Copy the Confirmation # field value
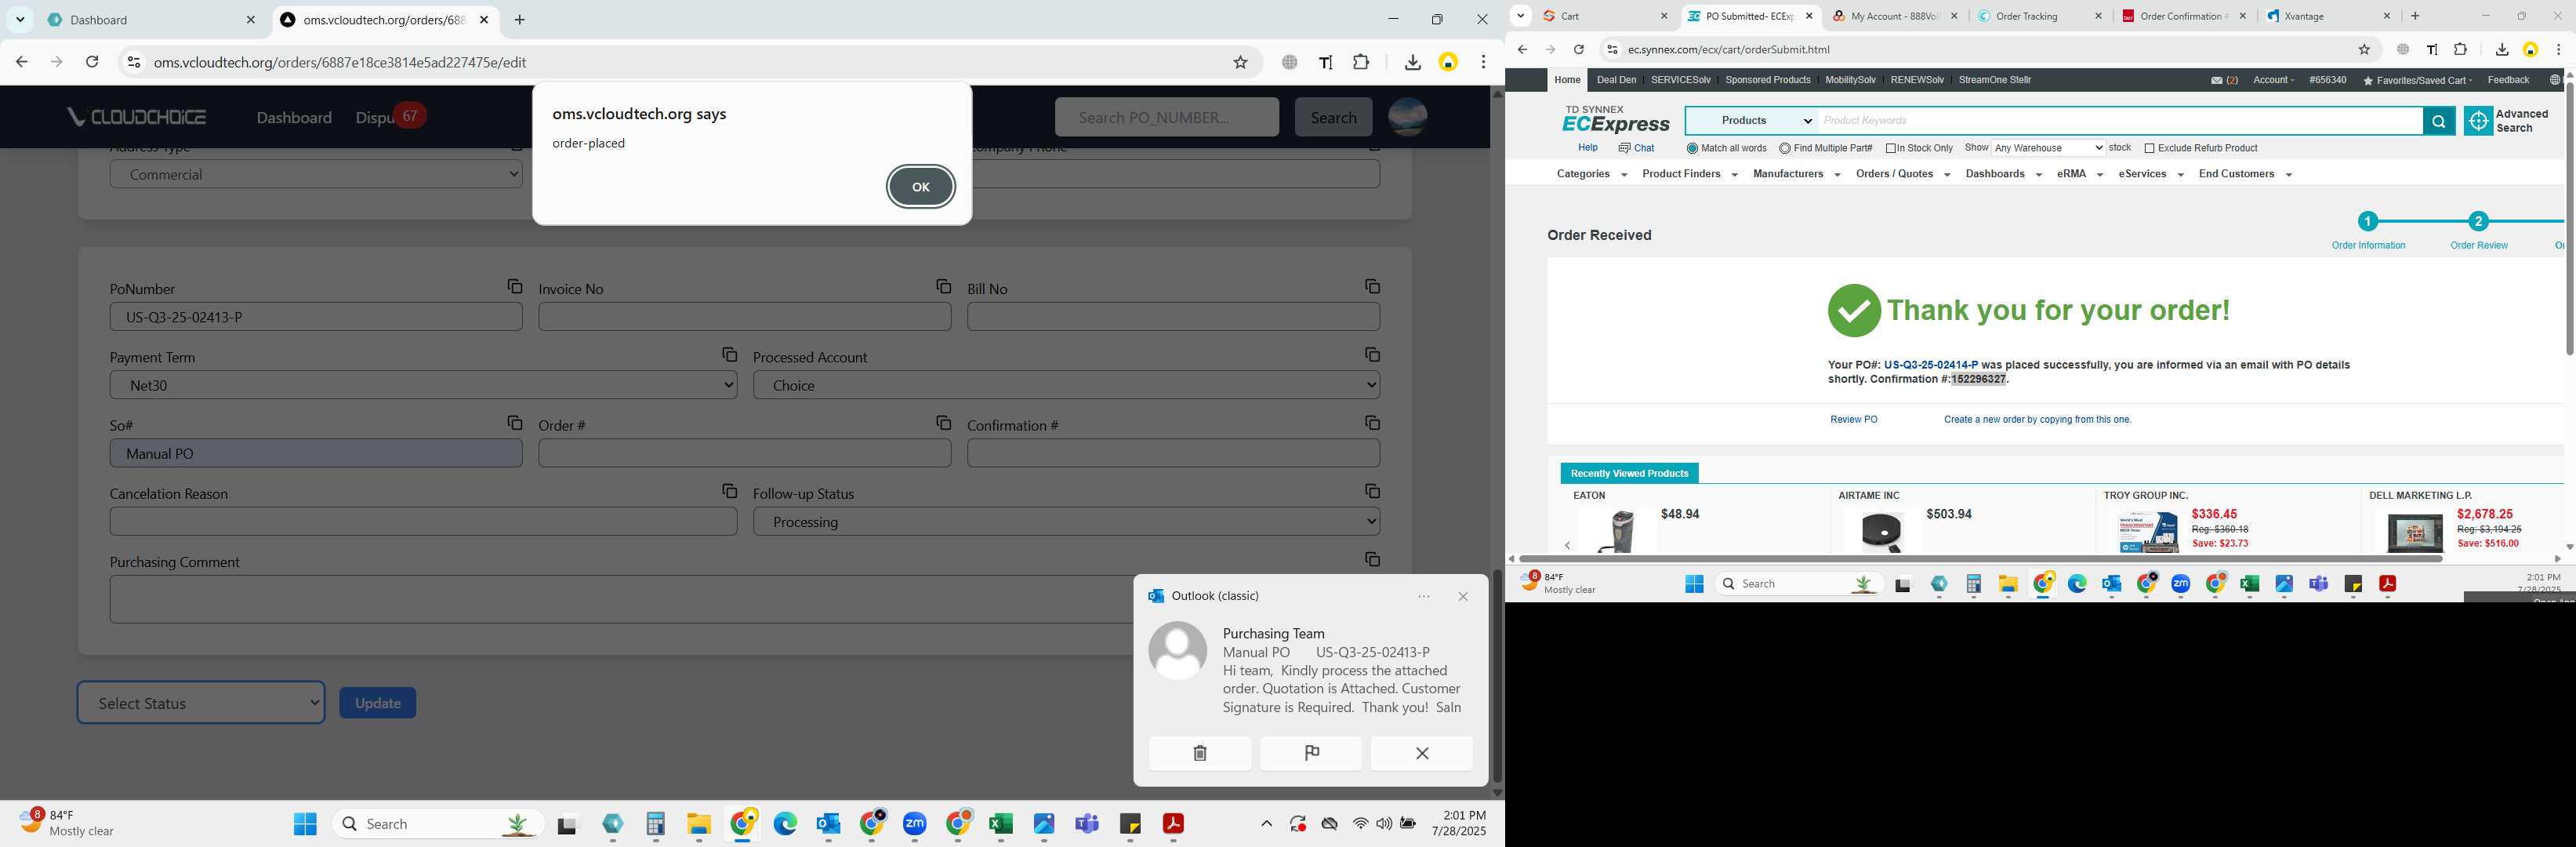Viewport: 2576px width, 847px height. pos(1372,423)
